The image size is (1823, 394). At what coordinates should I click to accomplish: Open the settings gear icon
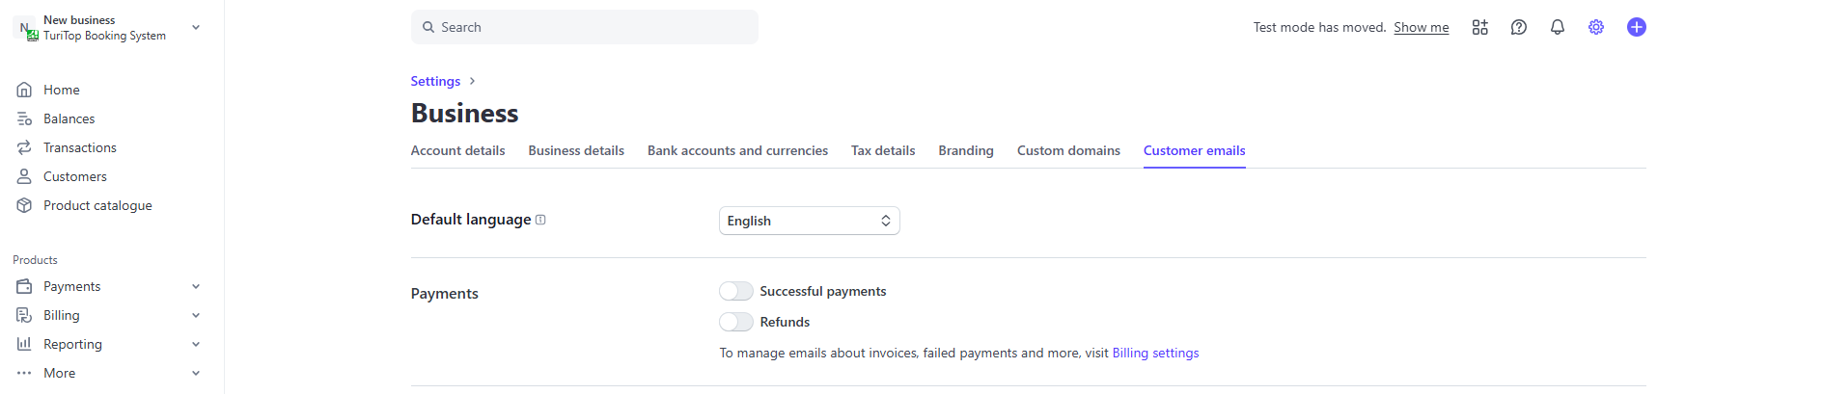click(x=1596, y=27)
